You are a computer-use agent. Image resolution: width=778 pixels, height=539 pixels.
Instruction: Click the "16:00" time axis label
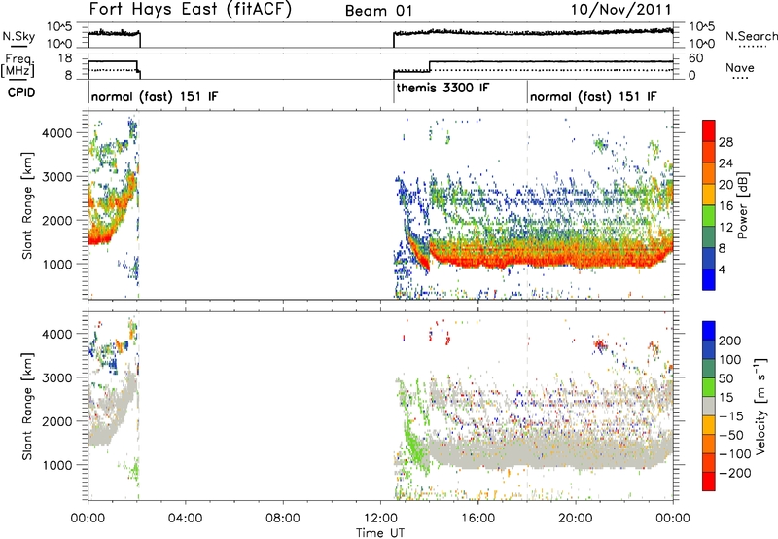pos(477,518)
